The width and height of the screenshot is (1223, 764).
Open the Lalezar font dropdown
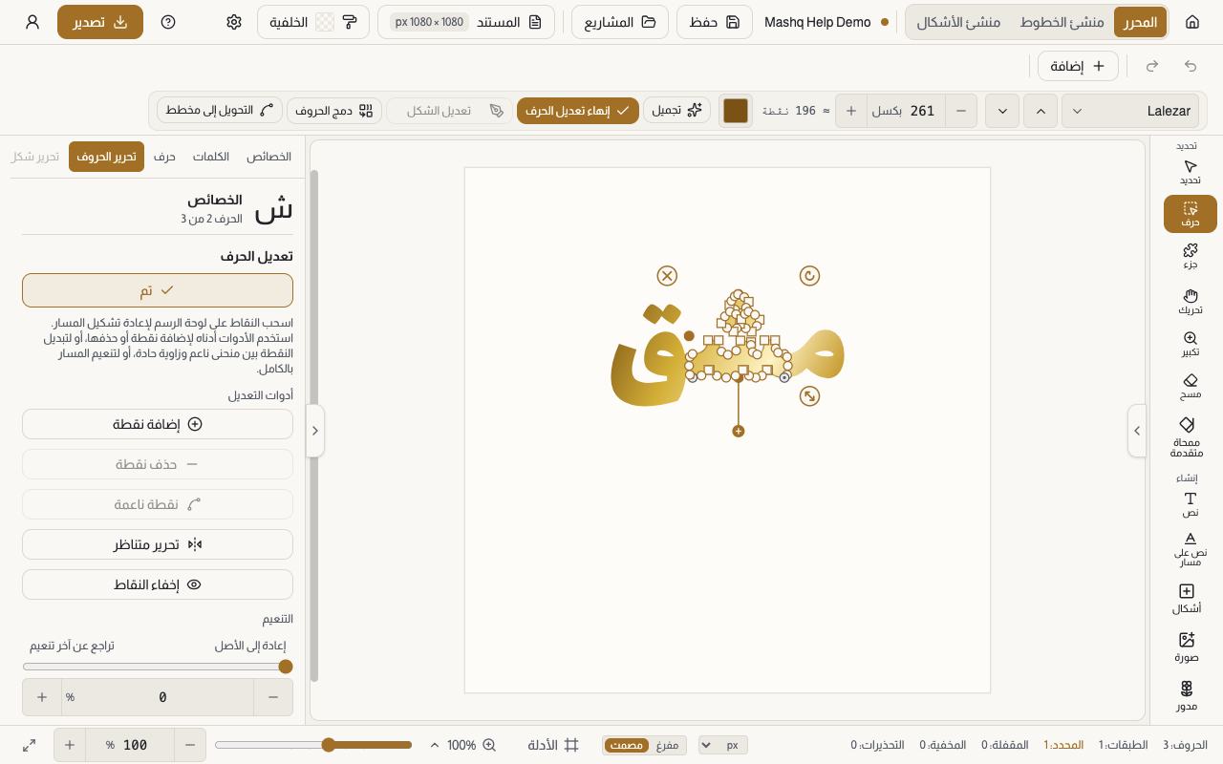pos(1130,111)
